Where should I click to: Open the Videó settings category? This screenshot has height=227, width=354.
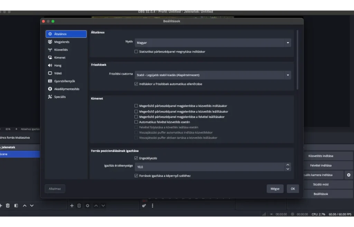(66, 73)
